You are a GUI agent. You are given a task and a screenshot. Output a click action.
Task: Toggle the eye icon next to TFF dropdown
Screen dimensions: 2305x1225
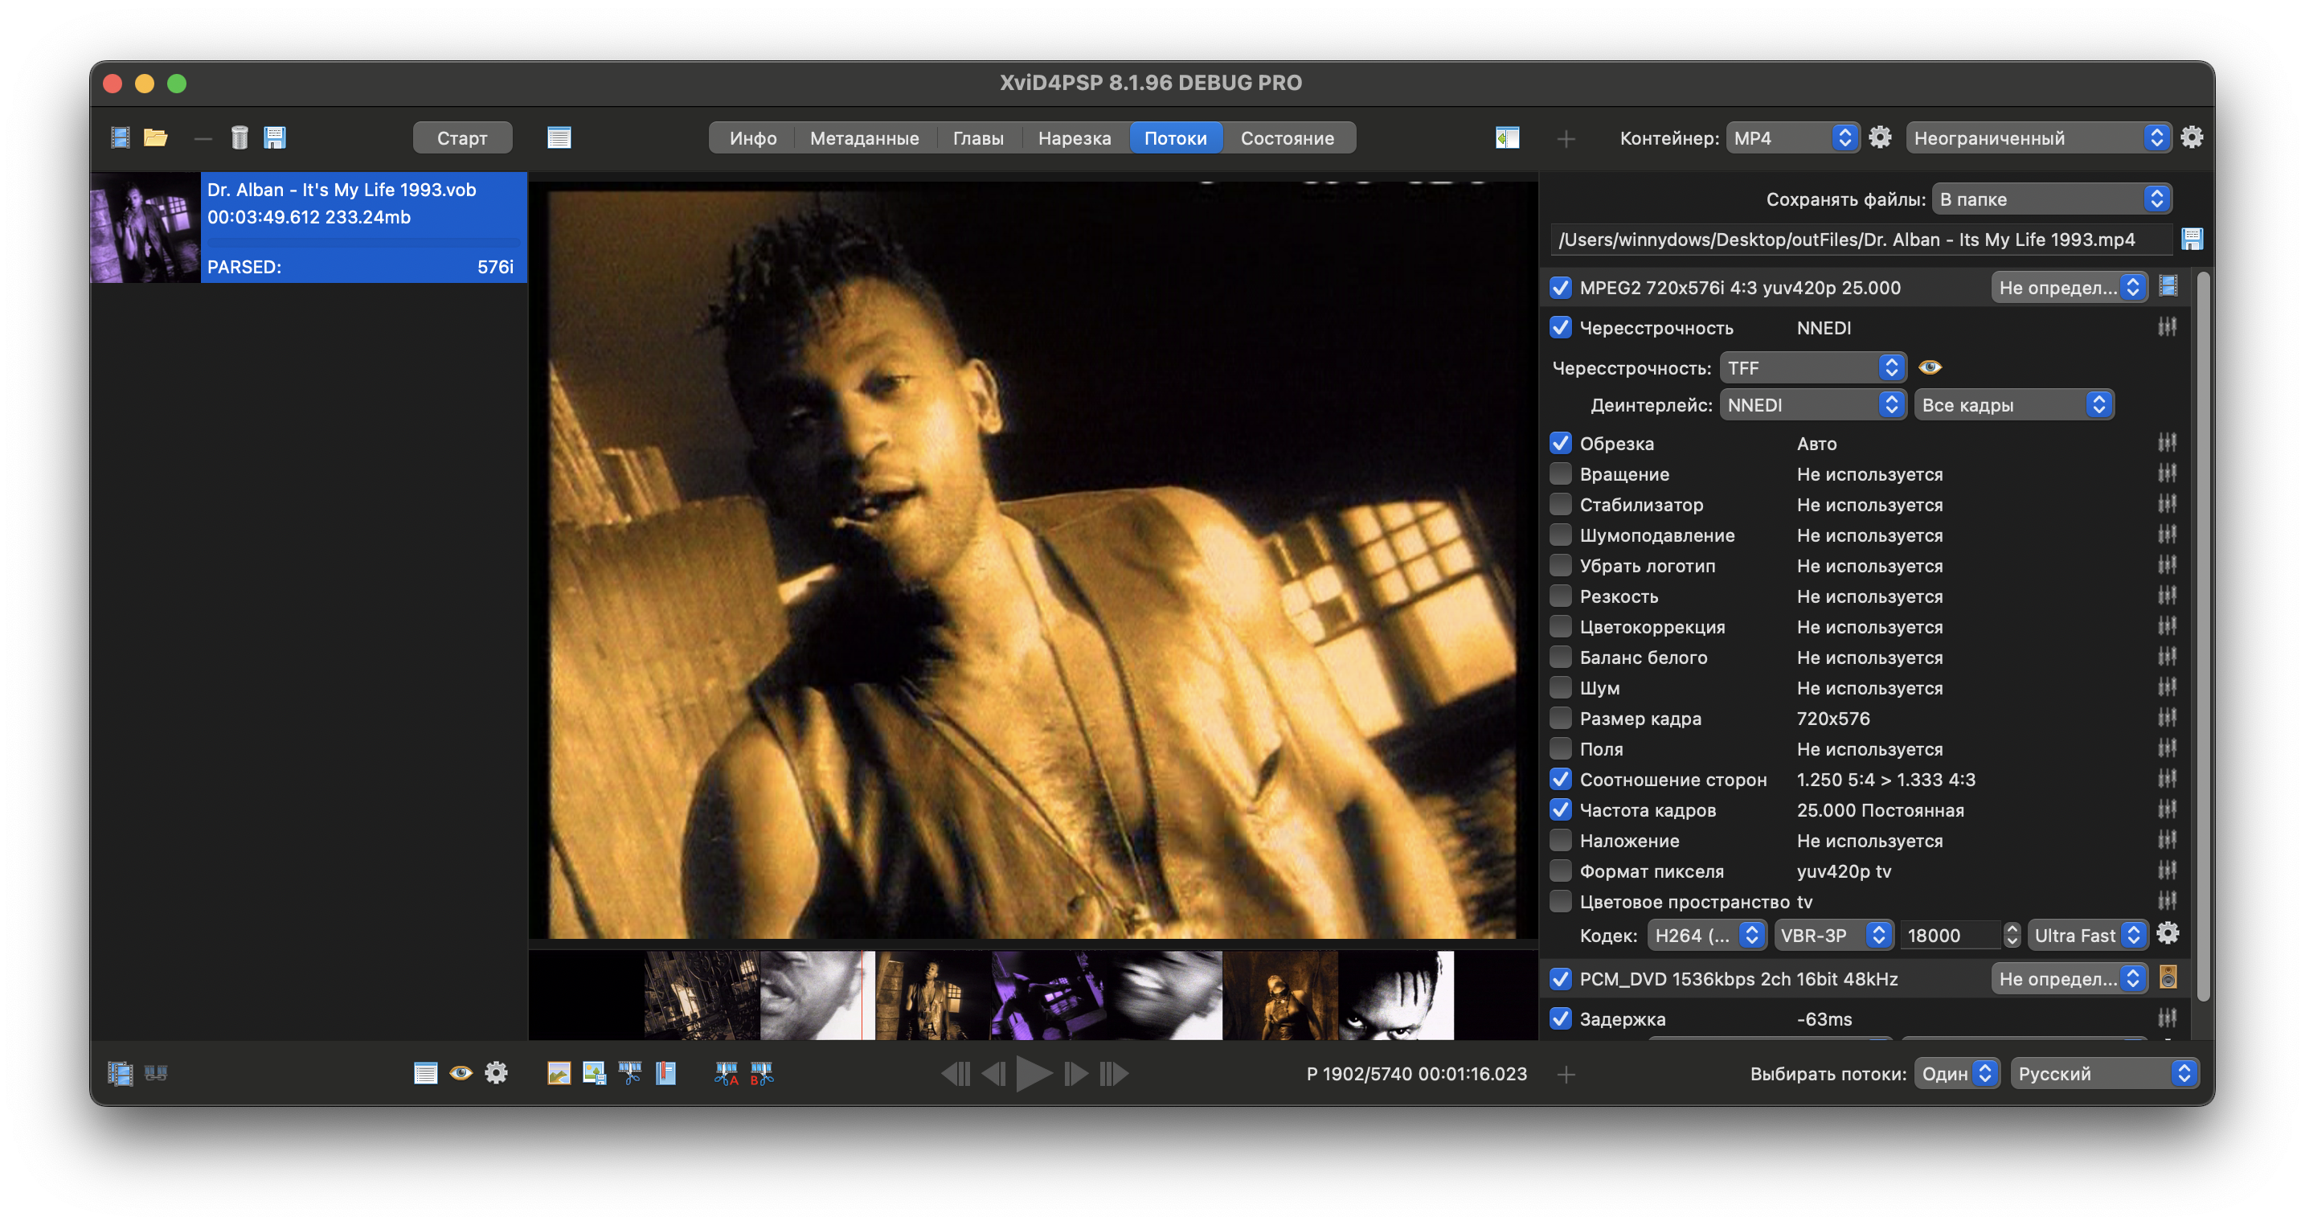pos(1930,367)
